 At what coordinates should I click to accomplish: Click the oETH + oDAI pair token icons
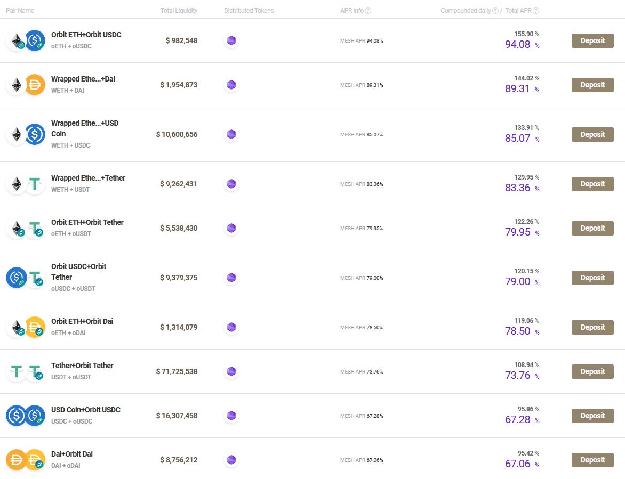[x=26, y=327]
